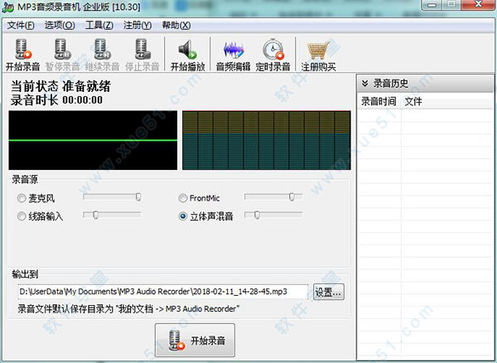Open the 文件(F) menu

tap(21, 26)
